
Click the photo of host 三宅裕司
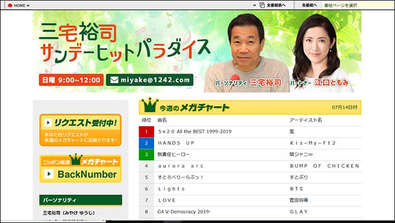point(247,53)
